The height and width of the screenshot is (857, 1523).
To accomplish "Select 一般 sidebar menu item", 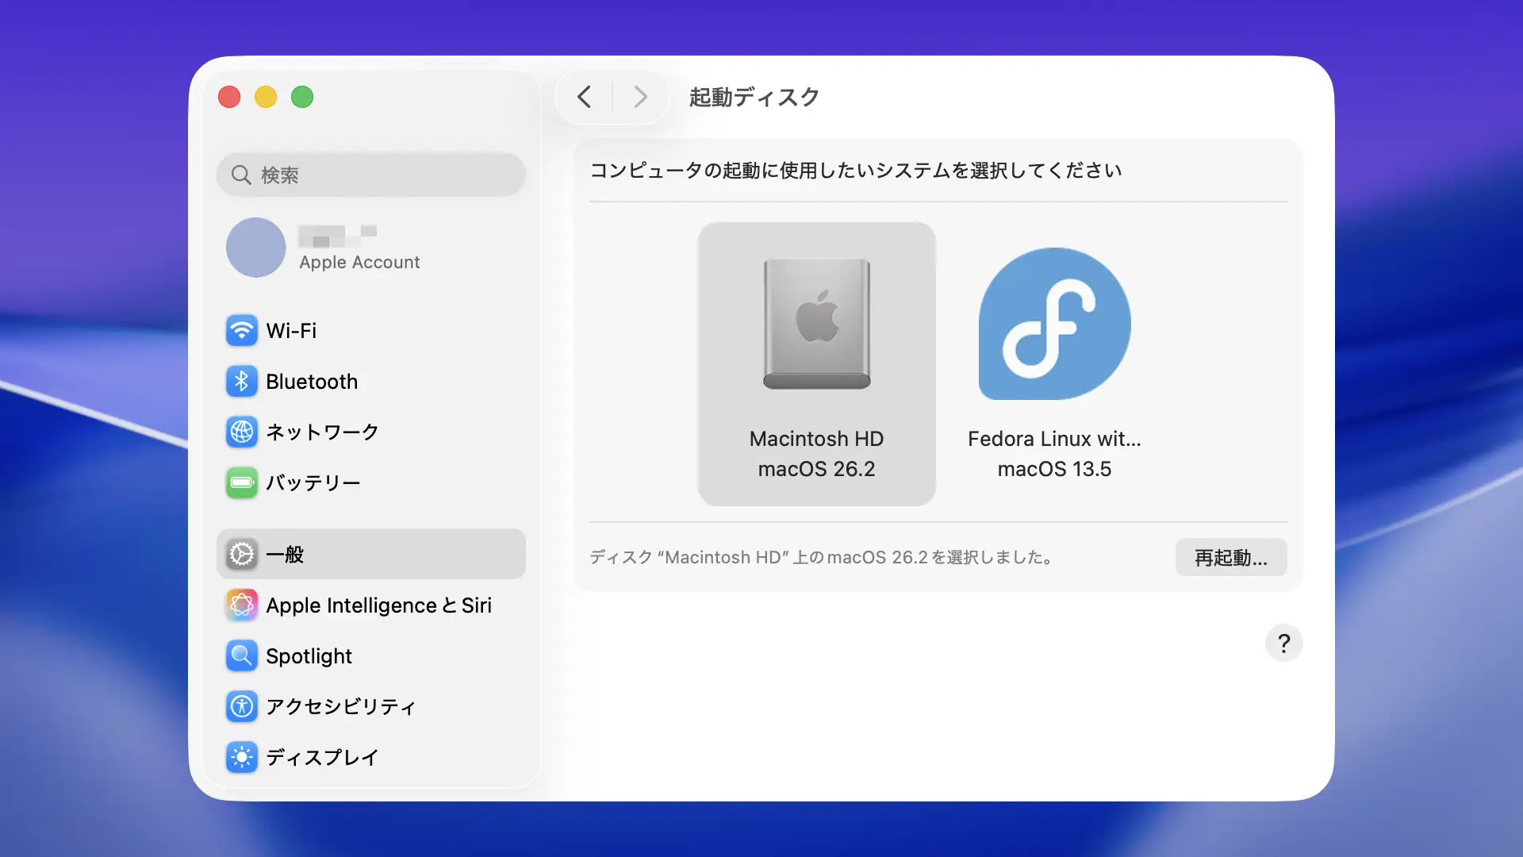I will pyautogui.click(x=370, y=555).
